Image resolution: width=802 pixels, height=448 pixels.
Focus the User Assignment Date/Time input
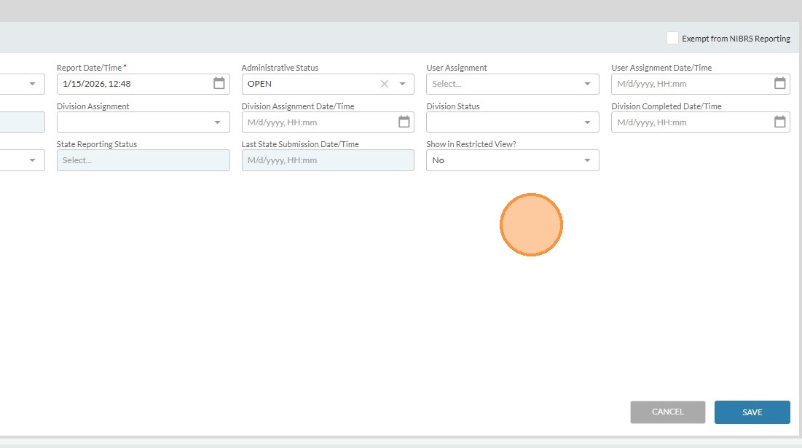pyautogui.click(x=688, y=84)
